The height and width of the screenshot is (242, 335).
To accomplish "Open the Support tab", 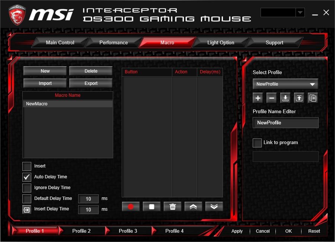I will 274,42.
